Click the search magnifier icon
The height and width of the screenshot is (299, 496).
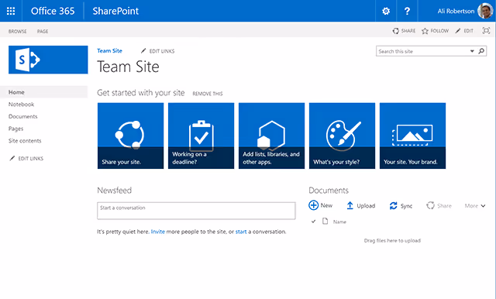coord(481,51)
